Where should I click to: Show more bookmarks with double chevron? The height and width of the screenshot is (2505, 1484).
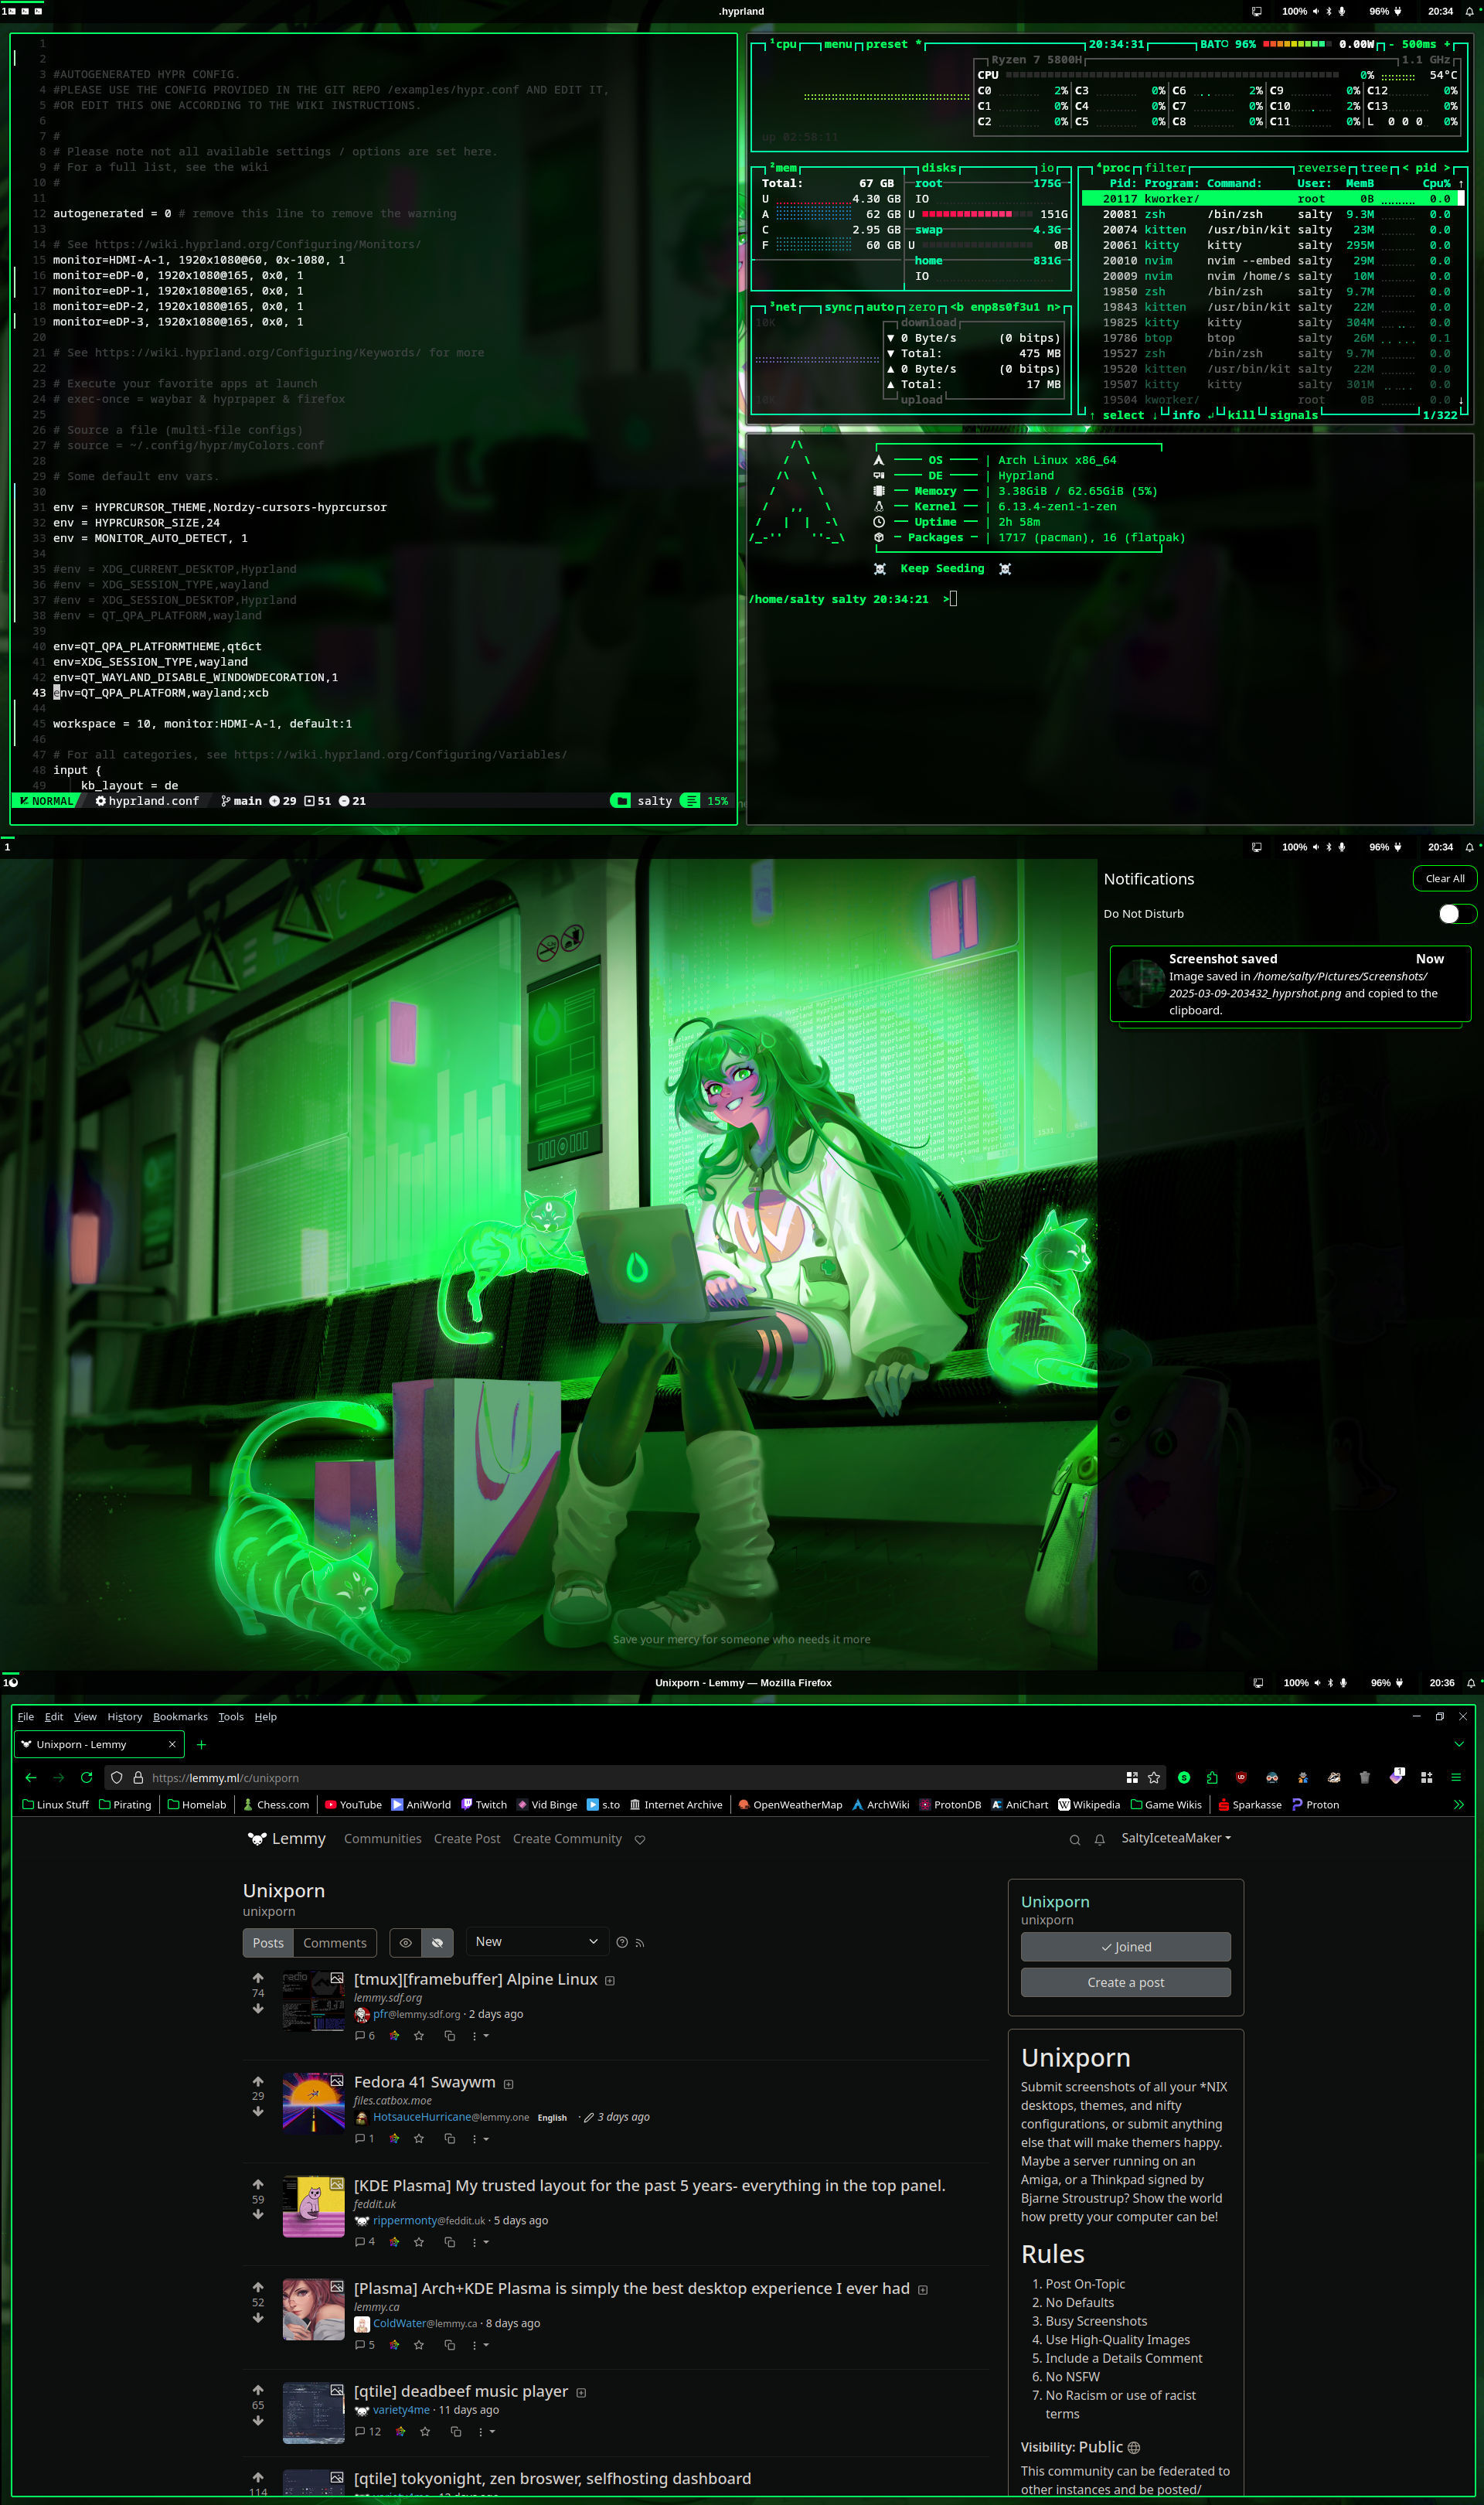[x=1458, y=1804]
